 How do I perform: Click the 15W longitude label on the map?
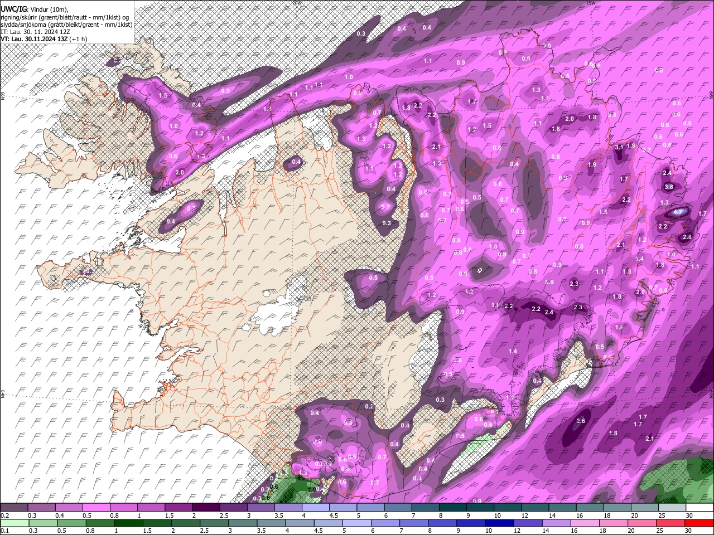point(591,3)
